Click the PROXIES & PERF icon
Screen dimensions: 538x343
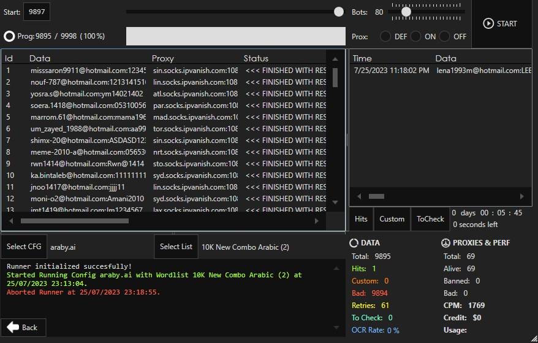pyautogui.click(x=446, y=243)
